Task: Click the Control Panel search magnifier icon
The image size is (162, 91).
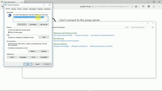Action: pos(152,27)
